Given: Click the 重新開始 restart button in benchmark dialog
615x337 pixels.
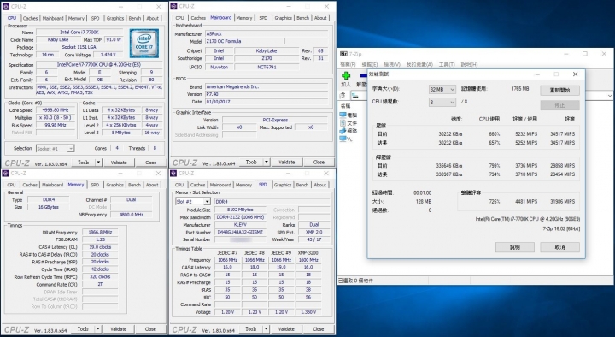Looking at the screenshot, I should (559, 91).
